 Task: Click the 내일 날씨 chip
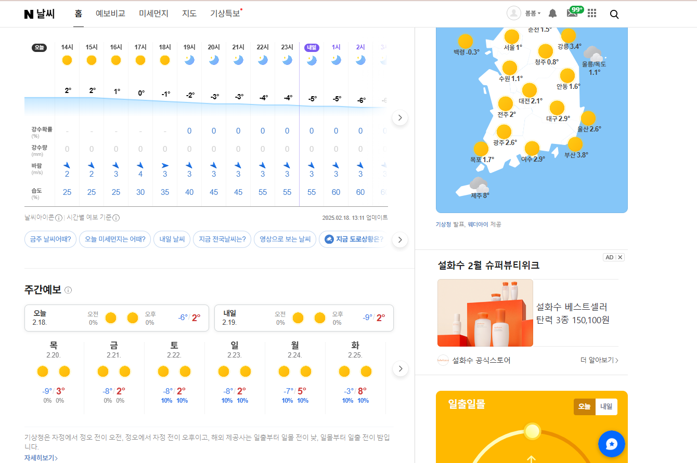(x=172, y=240)
